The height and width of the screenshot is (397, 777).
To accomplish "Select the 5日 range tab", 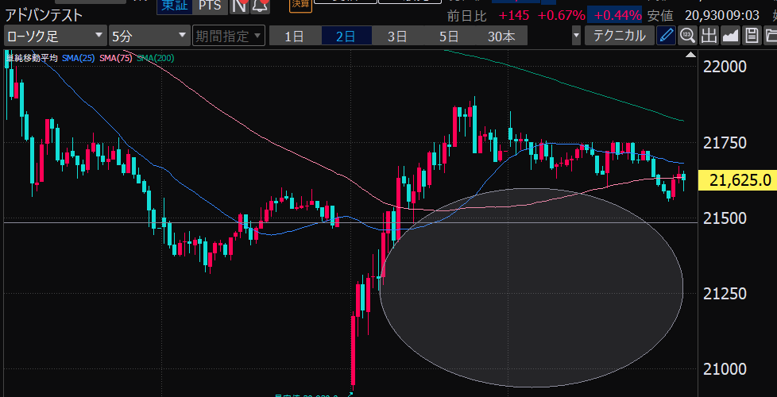I will click(449, 36).
